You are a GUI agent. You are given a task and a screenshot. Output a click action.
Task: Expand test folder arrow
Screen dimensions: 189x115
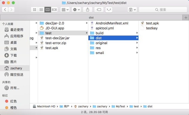[87, 33]
